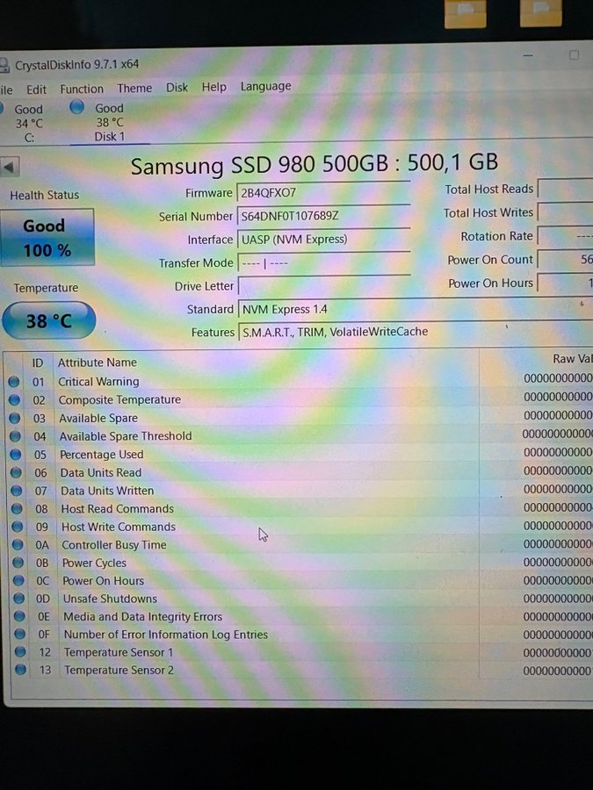Click the Serial Number field

tap(323, 216)
